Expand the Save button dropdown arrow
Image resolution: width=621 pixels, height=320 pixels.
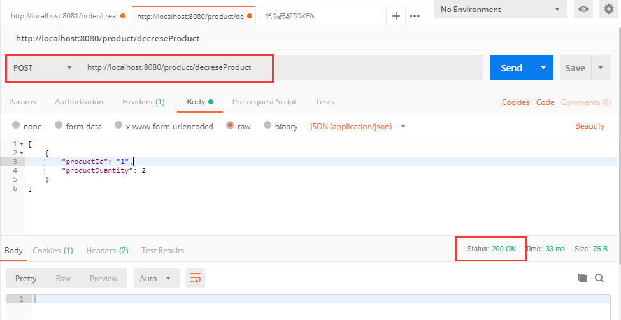601,67
